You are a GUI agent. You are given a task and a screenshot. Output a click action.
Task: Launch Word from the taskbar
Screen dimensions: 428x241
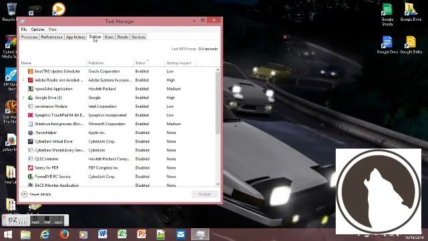coord(103,235)
